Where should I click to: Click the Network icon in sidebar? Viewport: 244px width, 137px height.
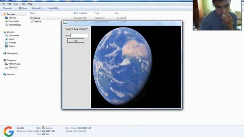point(5,75)
